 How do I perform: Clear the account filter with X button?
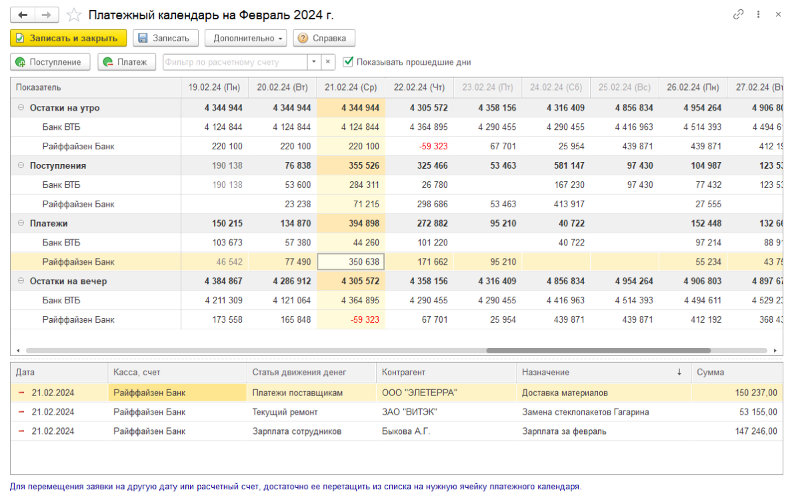[x=328, y=62]
